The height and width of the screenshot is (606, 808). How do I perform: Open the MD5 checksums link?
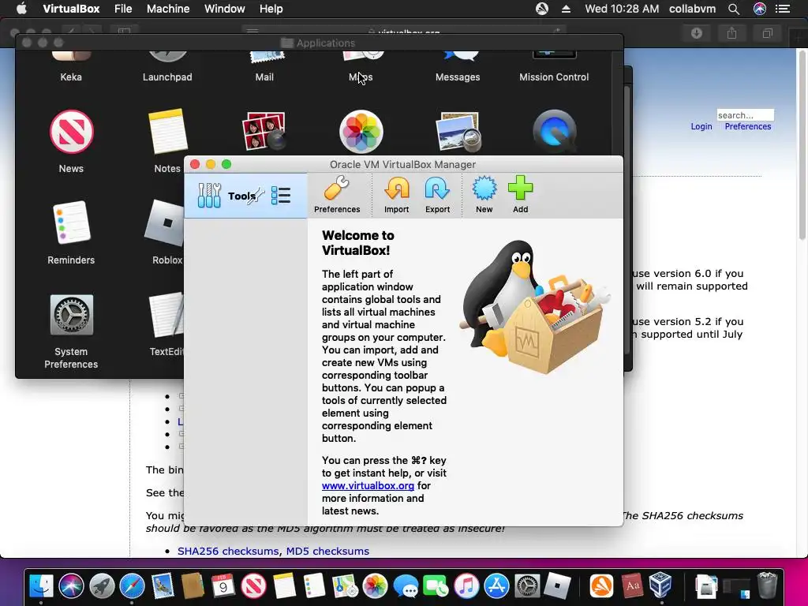[x=327, y=551]
